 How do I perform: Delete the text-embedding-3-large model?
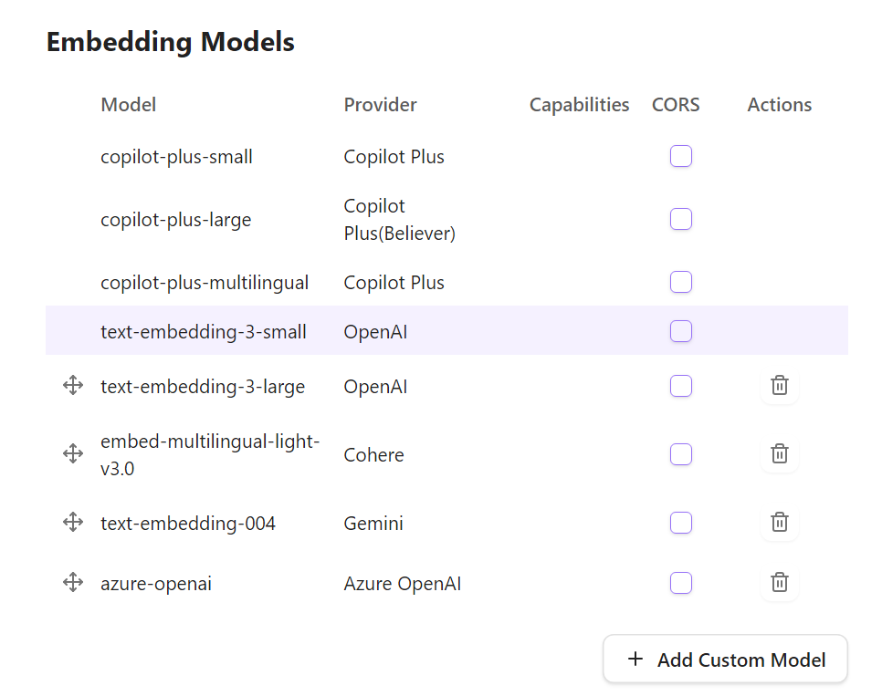coord(779,386)
